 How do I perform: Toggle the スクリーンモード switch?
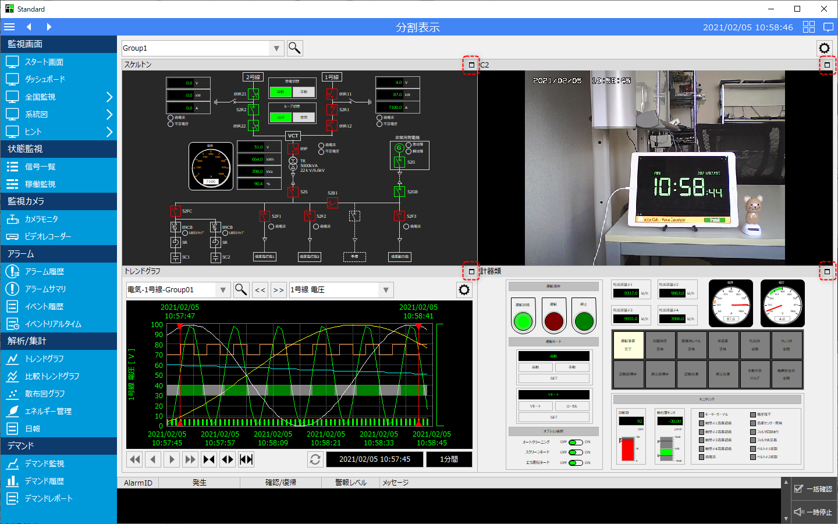coord(575,452)
